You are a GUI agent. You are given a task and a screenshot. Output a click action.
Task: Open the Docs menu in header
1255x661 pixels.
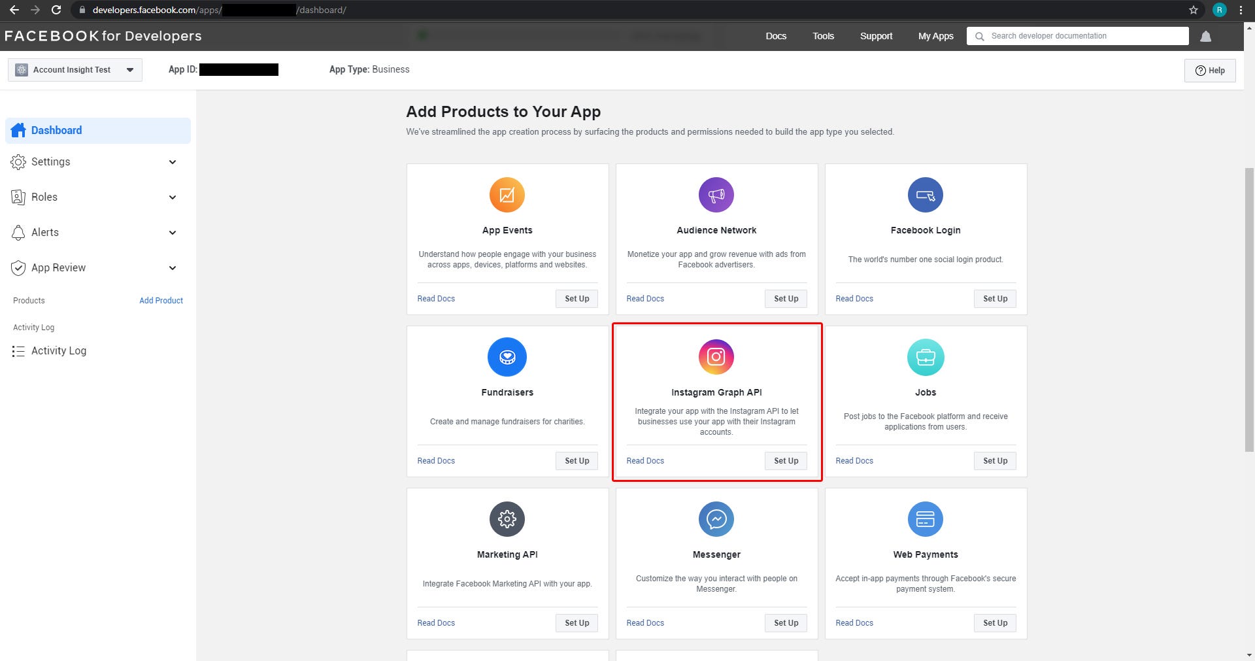point(776,36)
